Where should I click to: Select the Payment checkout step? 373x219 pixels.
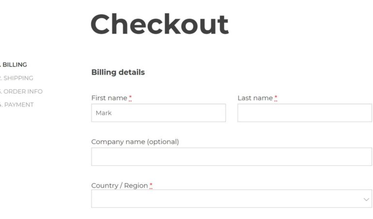(18, 105)
